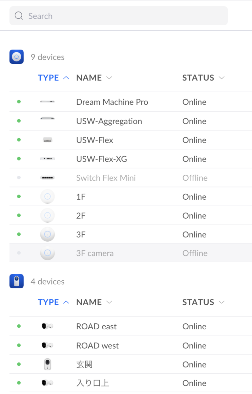Click the 入り口上 camera icon
Viewport: 252px width, 394px height.
(x=48, y=383)
